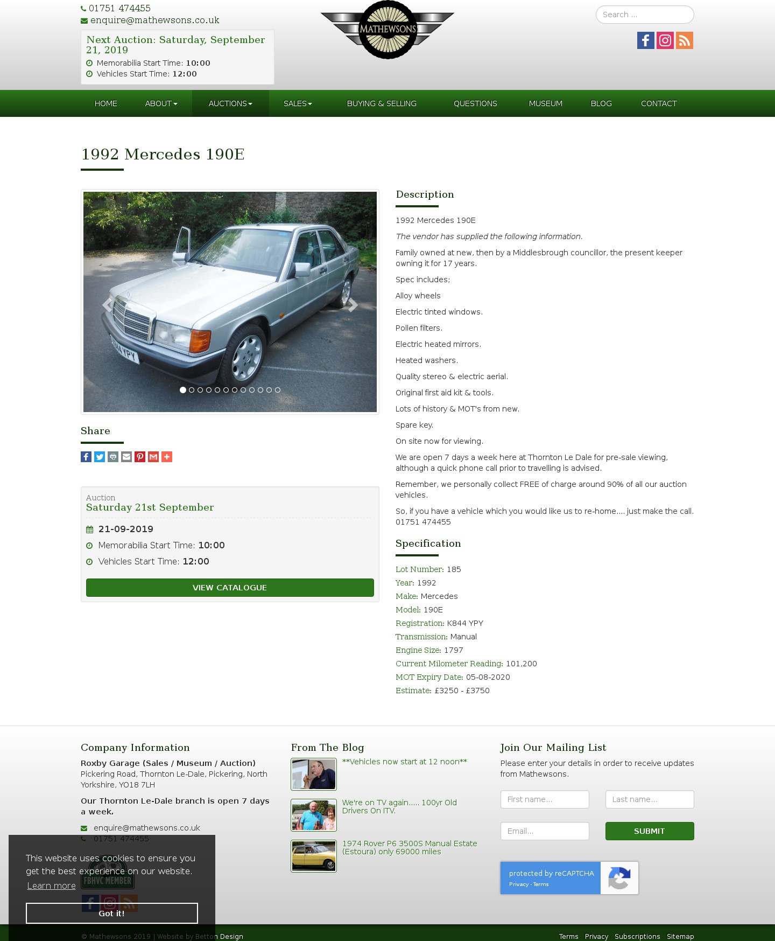Click the Email input field
Viewport: 775px width, 941px height.
[545, 831]
